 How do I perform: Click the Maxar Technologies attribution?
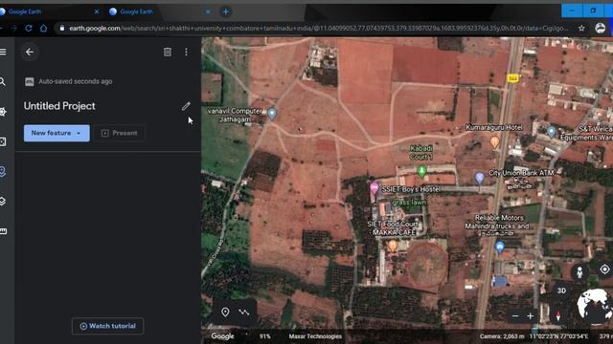tap(315, 336)
